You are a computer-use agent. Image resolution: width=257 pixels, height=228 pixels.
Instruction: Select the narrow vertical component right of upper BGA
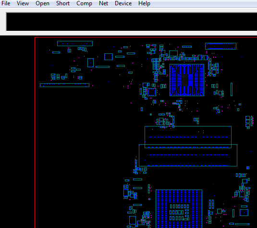232,89
